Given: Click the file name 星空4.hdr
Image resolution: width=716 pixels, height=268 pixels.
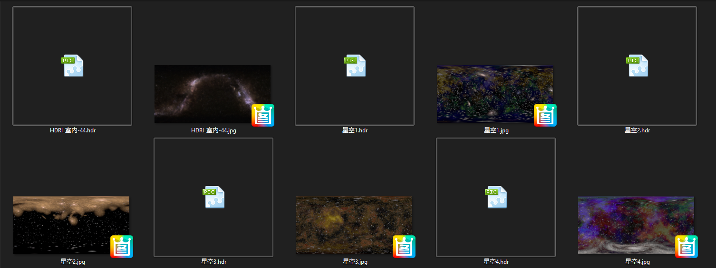Looking at the screenshot, I should pyautogui.click(x=496, y=261).
